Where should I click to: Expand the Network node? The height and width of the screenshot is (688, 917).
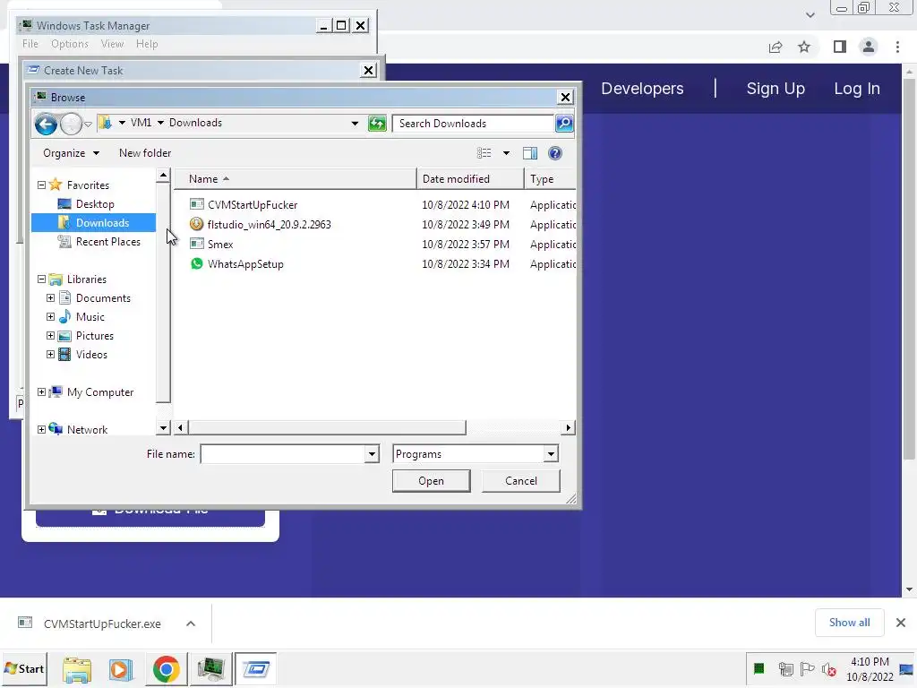[41, 429]
